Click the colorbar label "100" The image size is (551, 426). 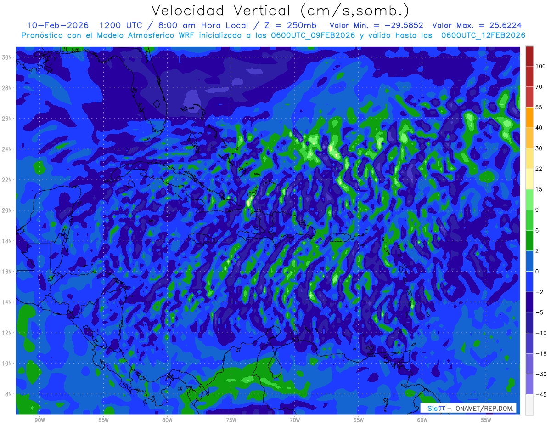(x=540, y=66)
